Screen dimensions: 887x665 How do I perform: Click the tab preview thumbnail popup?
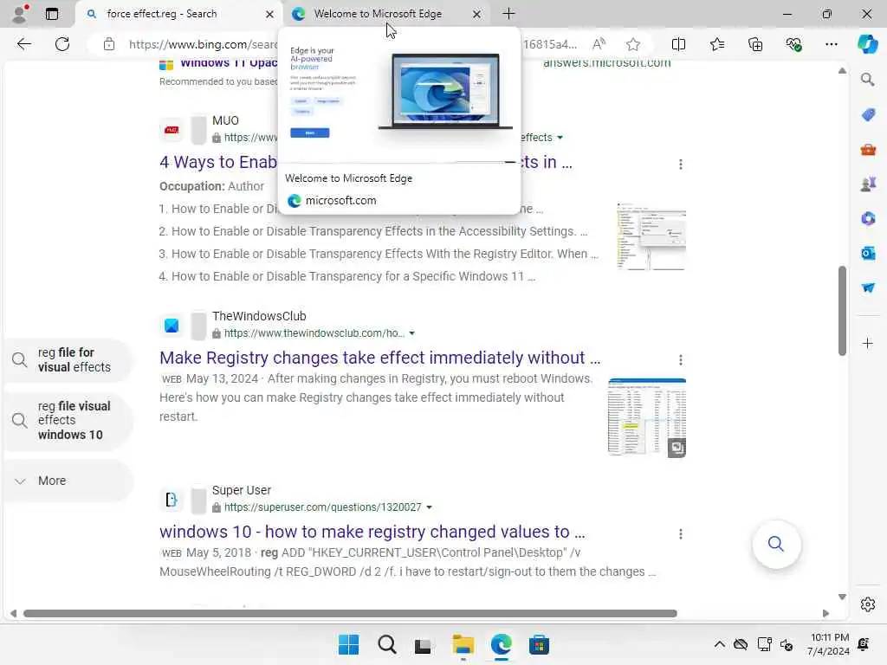398,121
